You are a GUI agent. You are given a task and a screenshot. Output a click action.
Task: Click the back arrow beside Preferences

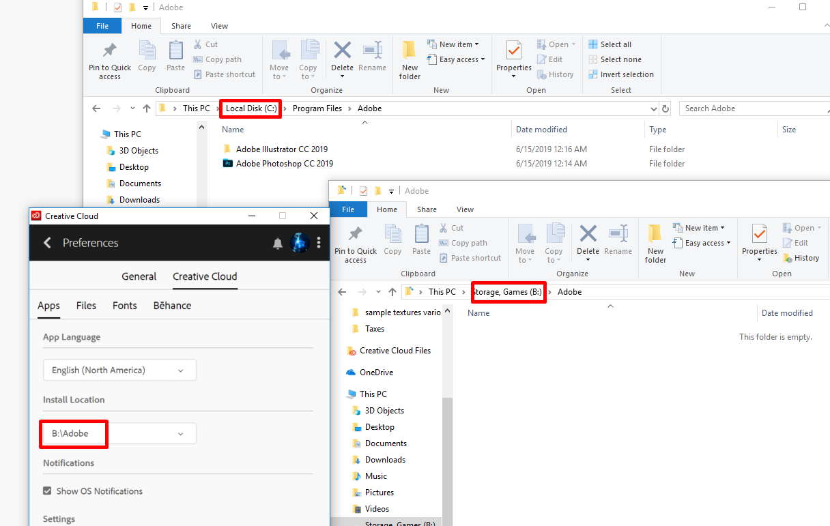(x=46, y=242)
